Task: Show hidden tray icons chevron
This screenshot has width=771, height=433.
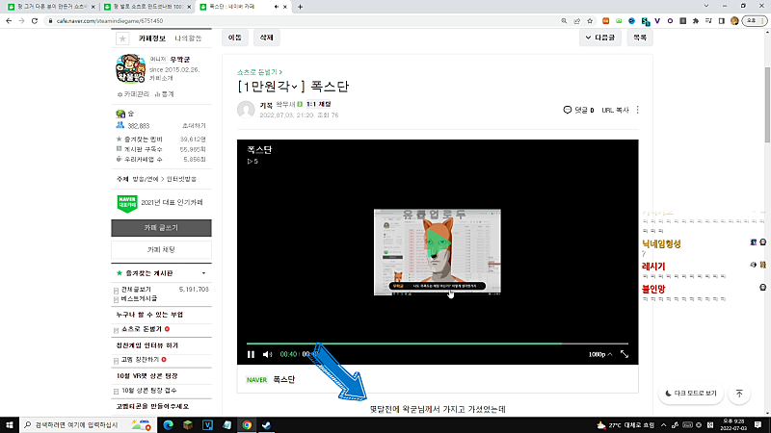Action: click(663, 425)
